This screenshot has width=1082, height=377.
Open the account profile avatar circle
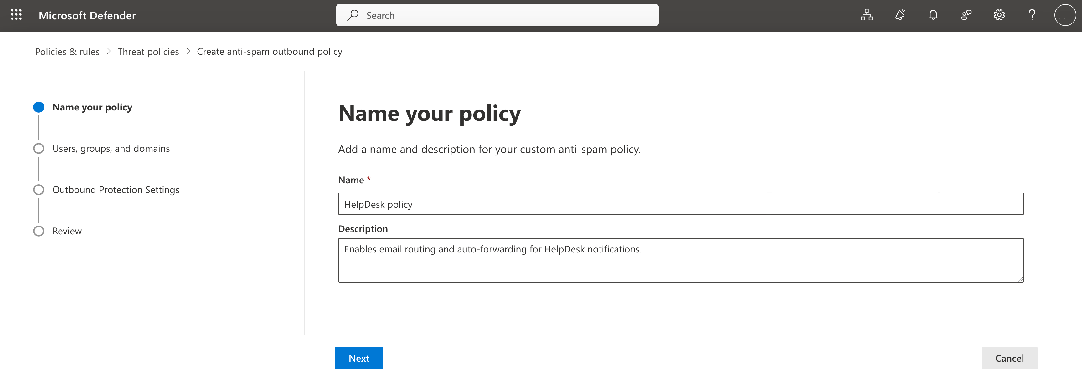click(x=1065, y=15)
